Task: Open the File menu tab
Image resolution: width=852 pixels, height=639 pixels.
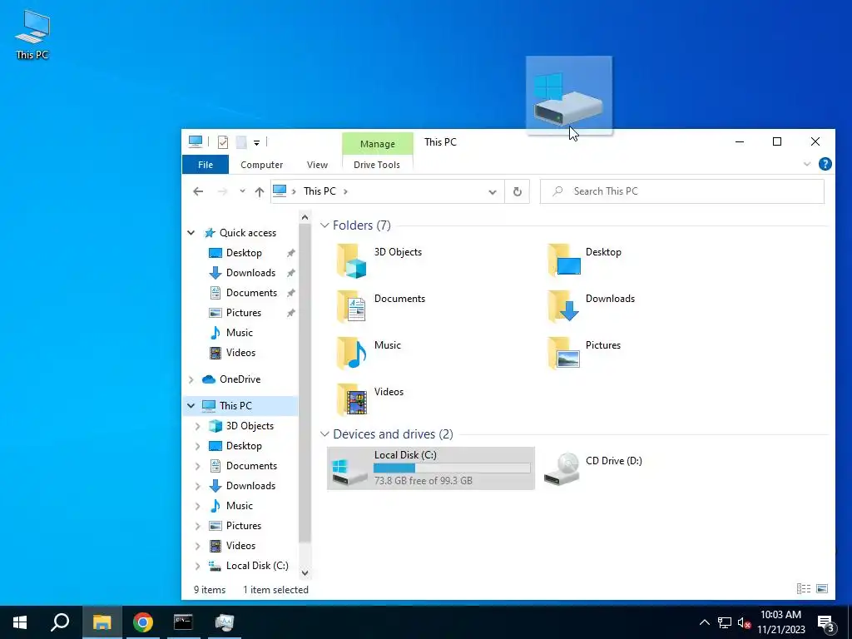Action: click(206, 165)
